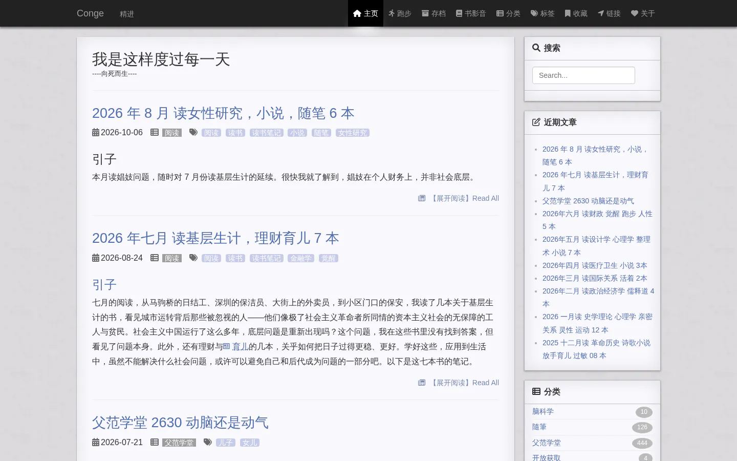Click Read All under the 七月 post

point(464,383)
